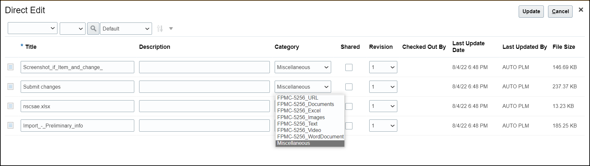
Task: Click document icon for Screenshot_if_Item_and_change_ row
Action: [x=11, y=67]
